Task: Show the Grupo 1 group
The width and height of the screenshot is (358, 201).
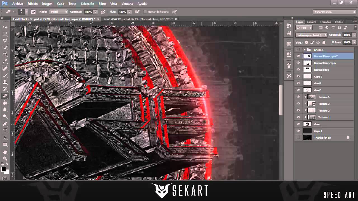Action: [298, 49]
